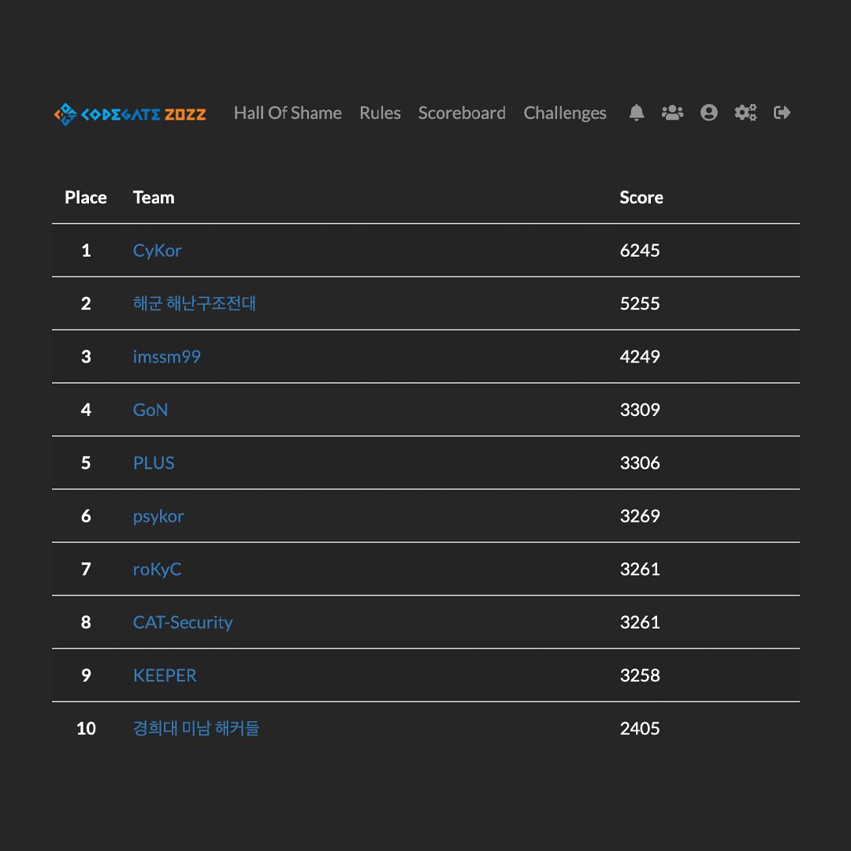This screenshot has height=851, width=851.
Task: Select the score 3309
Action: [x=640, y=410]
